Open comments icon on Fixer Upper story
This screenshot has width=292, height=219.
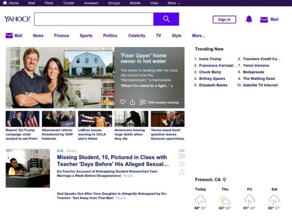tap(143, 102)
